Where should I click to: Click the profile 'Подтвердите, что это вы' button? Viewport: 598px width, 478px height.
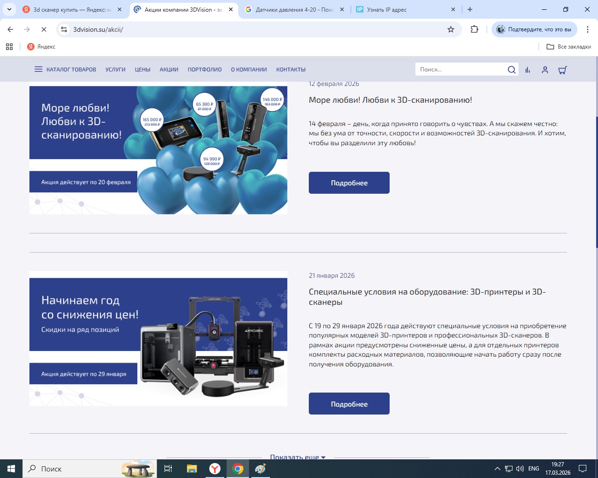point(534,29)
